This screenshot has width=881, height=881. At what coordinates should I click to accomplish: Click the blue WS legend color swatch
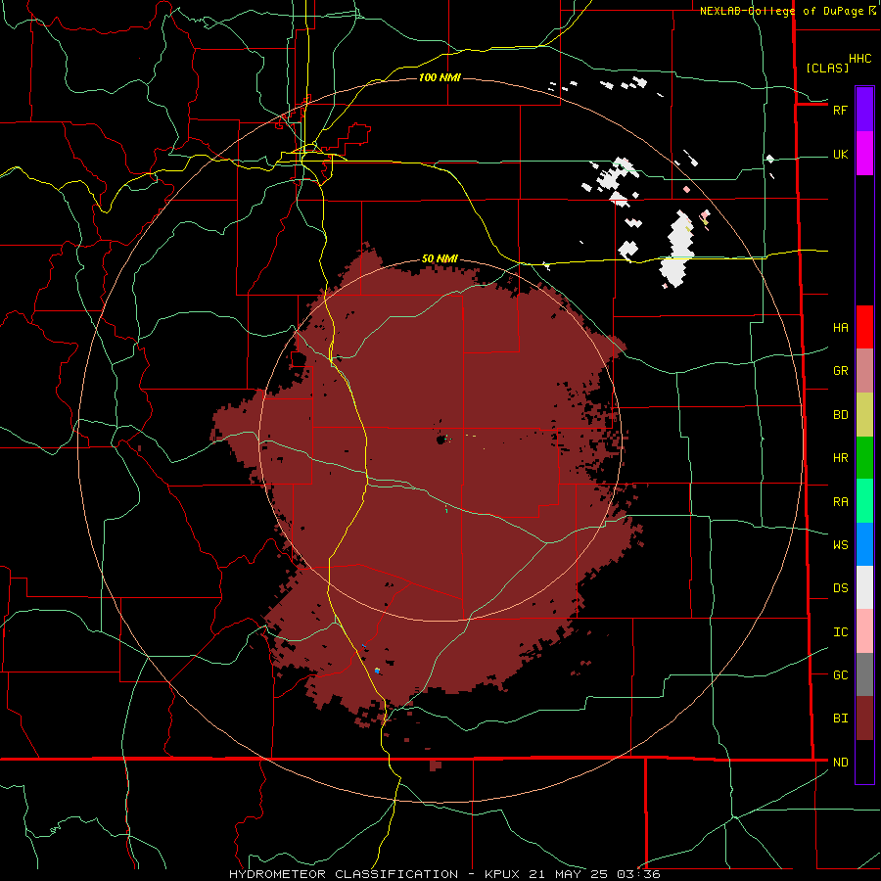864,544
